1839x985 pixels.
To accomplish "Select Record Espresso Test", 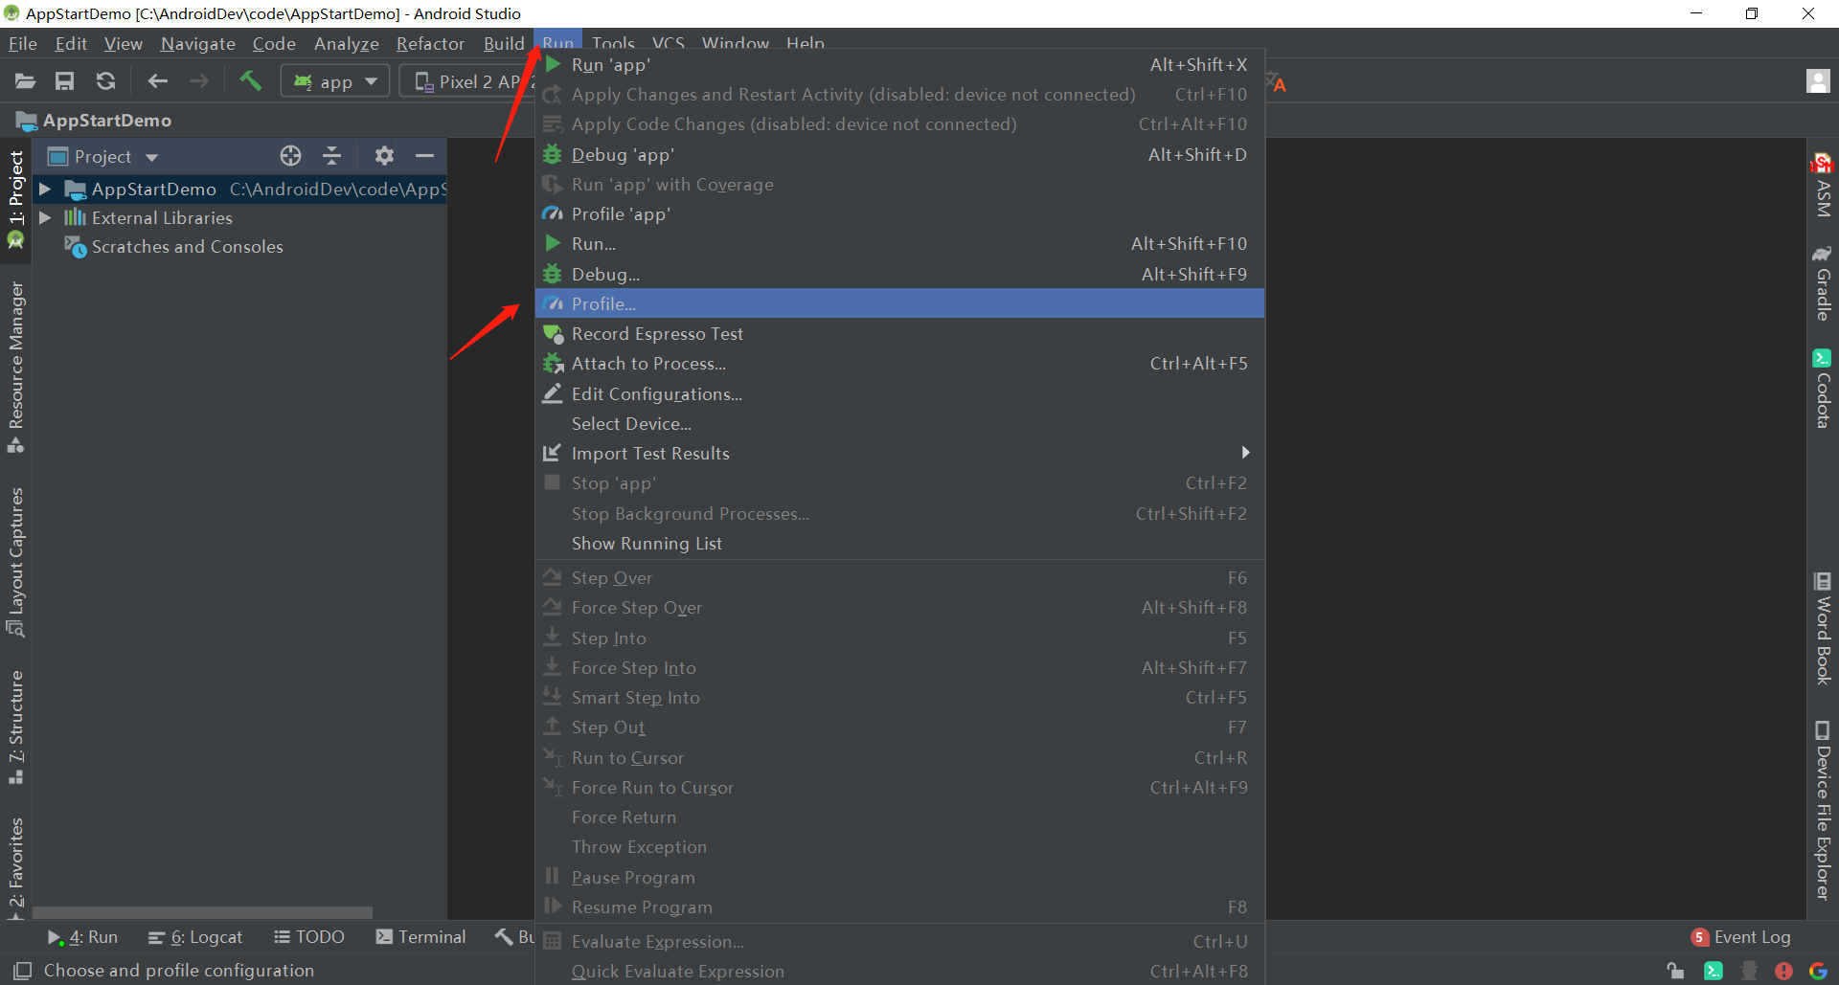I will (x=899, y=334).
